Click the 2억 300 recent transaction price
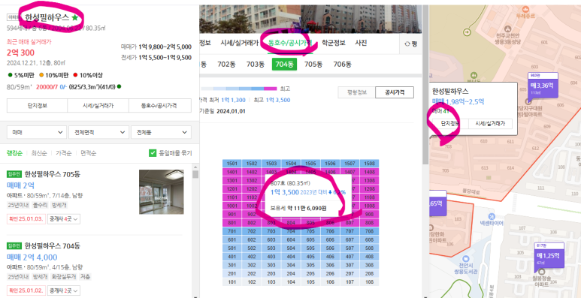 click(x=20, y=53)
